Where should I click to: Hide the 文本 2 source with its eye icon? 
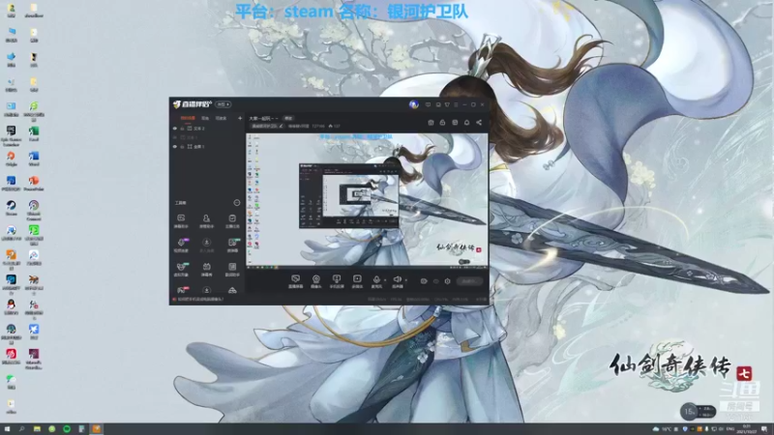[x=175, y=129]
